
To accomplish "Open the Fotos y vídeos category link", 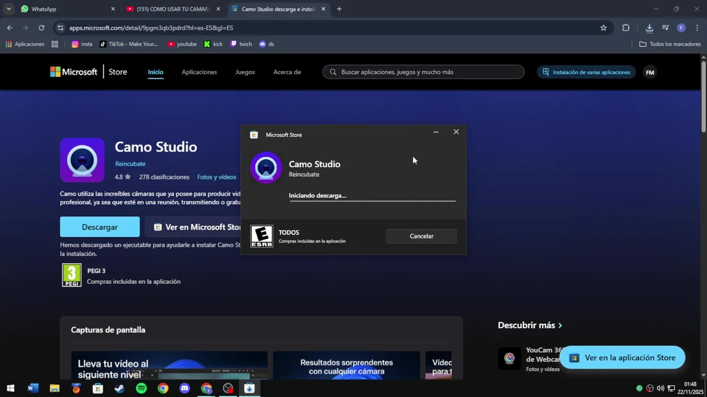I will click(x=217, y=177).
